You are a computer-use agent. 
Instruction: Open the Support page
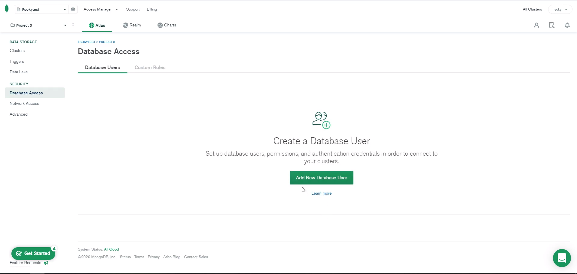pos(133,9)
